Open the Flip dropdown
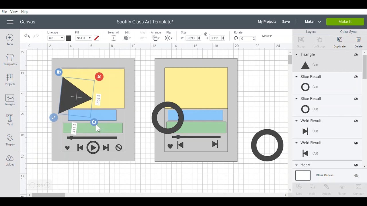The image size is (367, 206). [x=169, y=38]
